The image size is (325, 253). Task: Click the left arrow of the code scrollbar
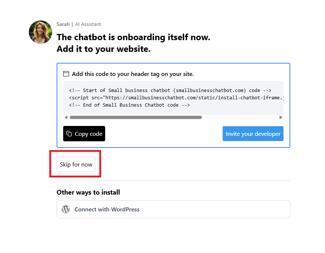(x=66, y=117)
